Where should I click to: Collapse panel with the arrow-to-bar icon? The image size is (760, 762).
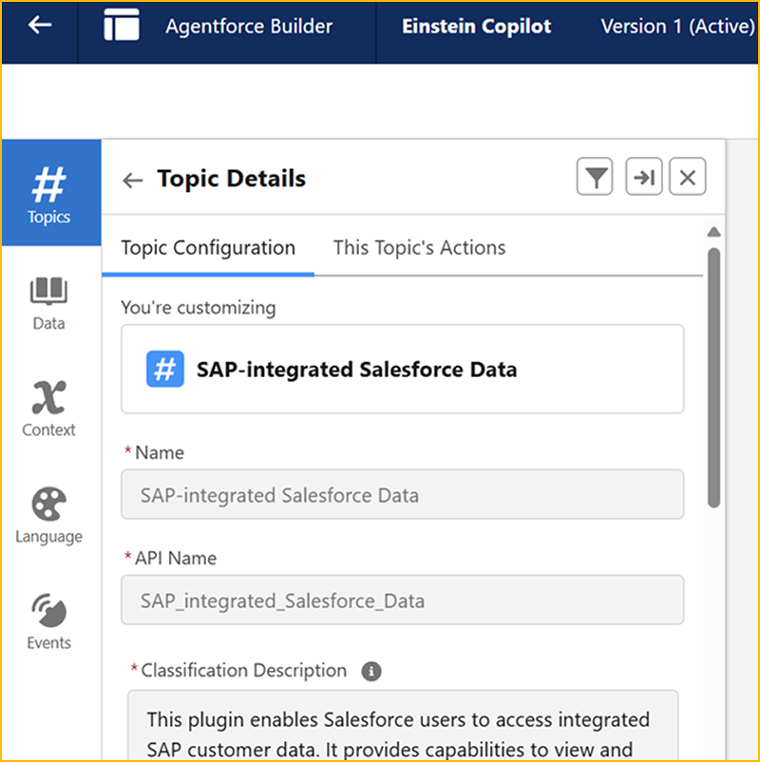(643, 178)
